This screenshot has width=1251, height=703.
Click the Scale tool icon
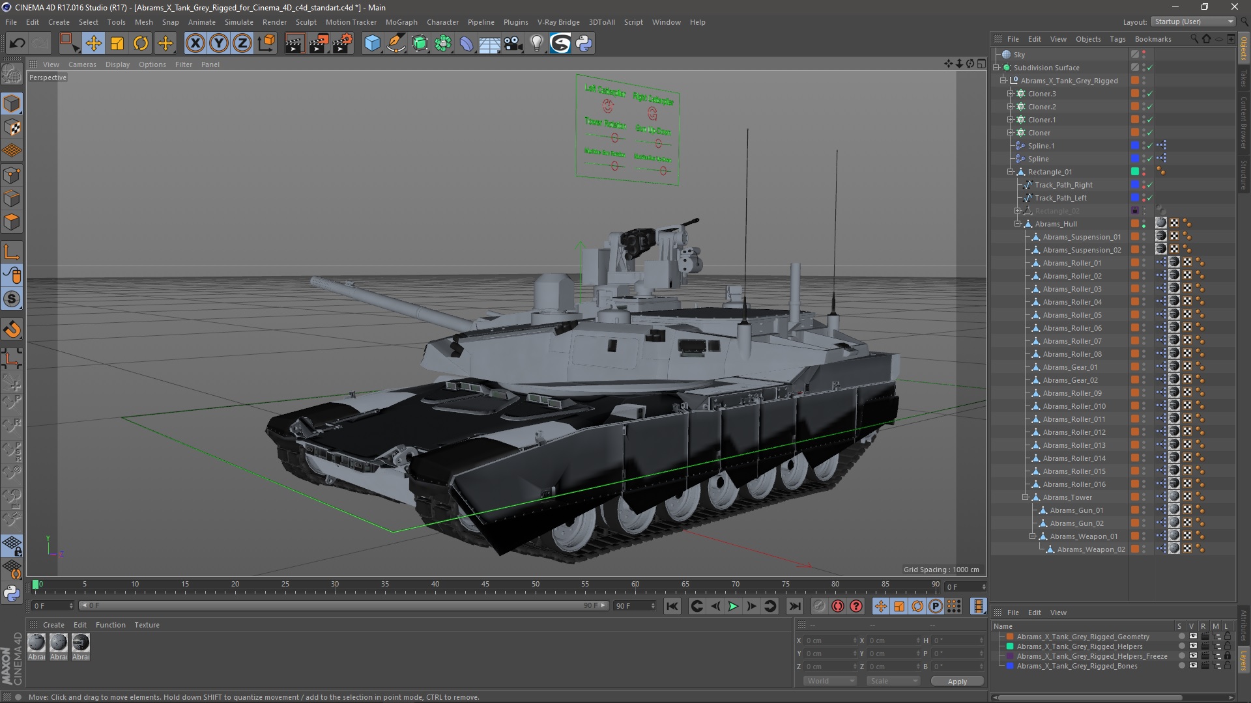(x=117, y=44)
